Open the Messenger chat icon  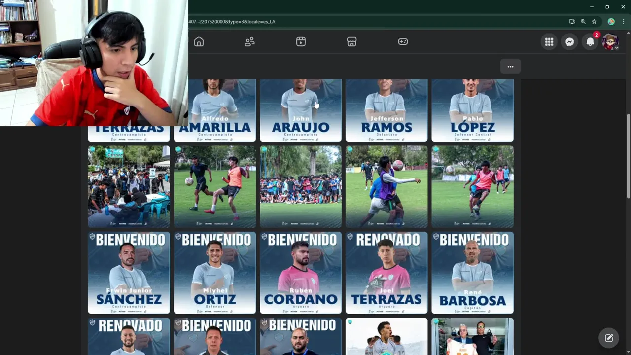pos(569,42)
